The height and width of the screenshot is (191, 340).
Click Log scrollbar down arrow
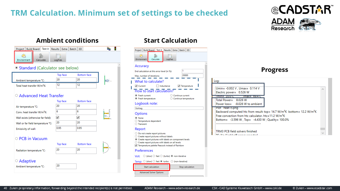coord(323,133)
